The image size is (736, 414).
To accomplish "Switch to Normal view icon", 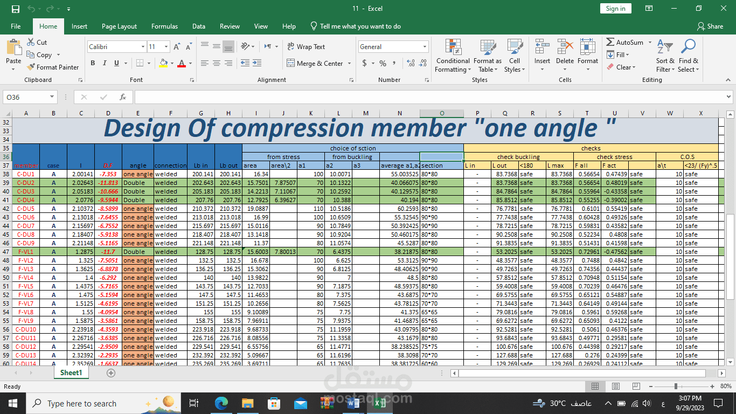I will [x=595, y=386].
